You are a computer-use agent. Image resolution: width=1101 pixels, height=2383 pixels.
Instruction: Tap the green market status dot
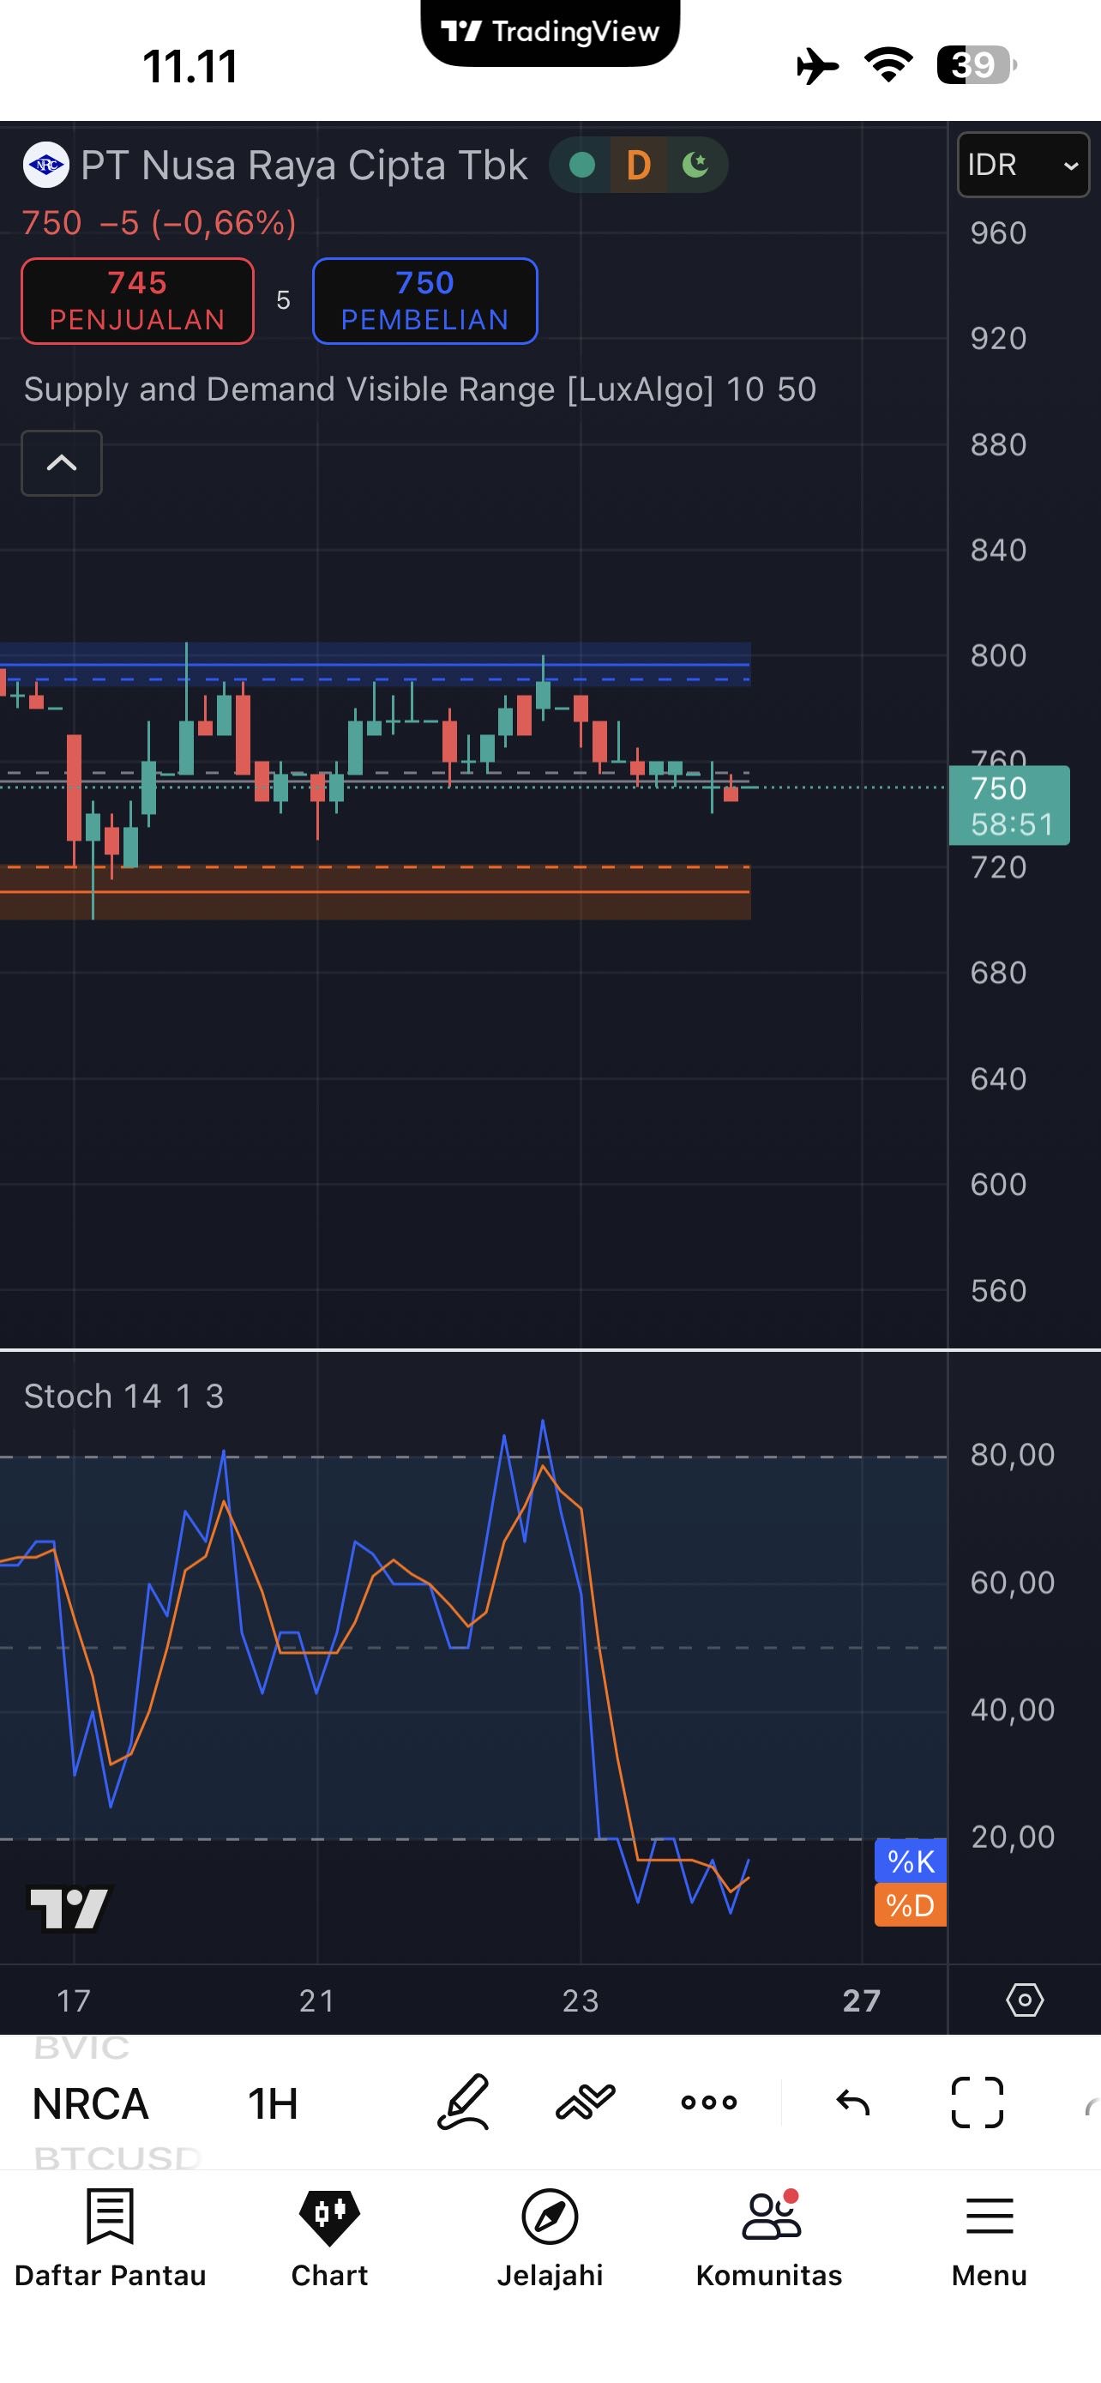coord(581,166)
